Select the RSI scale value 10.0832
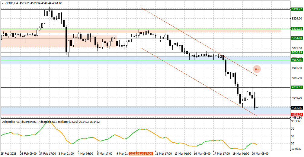The height and width of the screenshot is (157, 304). pos(297,149)
